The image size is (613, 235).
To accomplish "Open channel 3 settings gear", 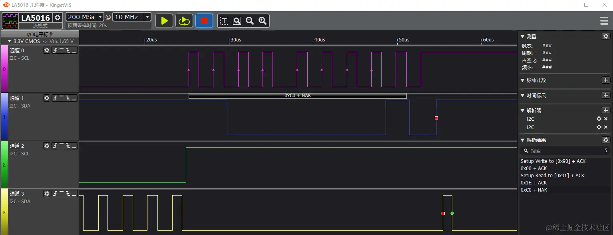I will [47, 194].
